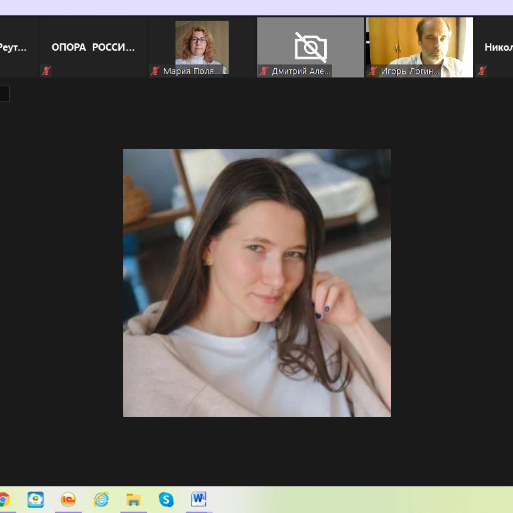Click the Мария Поля name label
The width and height of the screenshot is (513, 513).
(192, 71)
